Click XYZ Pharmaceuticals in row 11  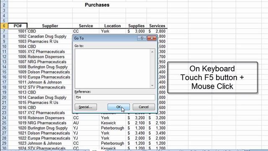pyautogui.click(x=46, y=52)
